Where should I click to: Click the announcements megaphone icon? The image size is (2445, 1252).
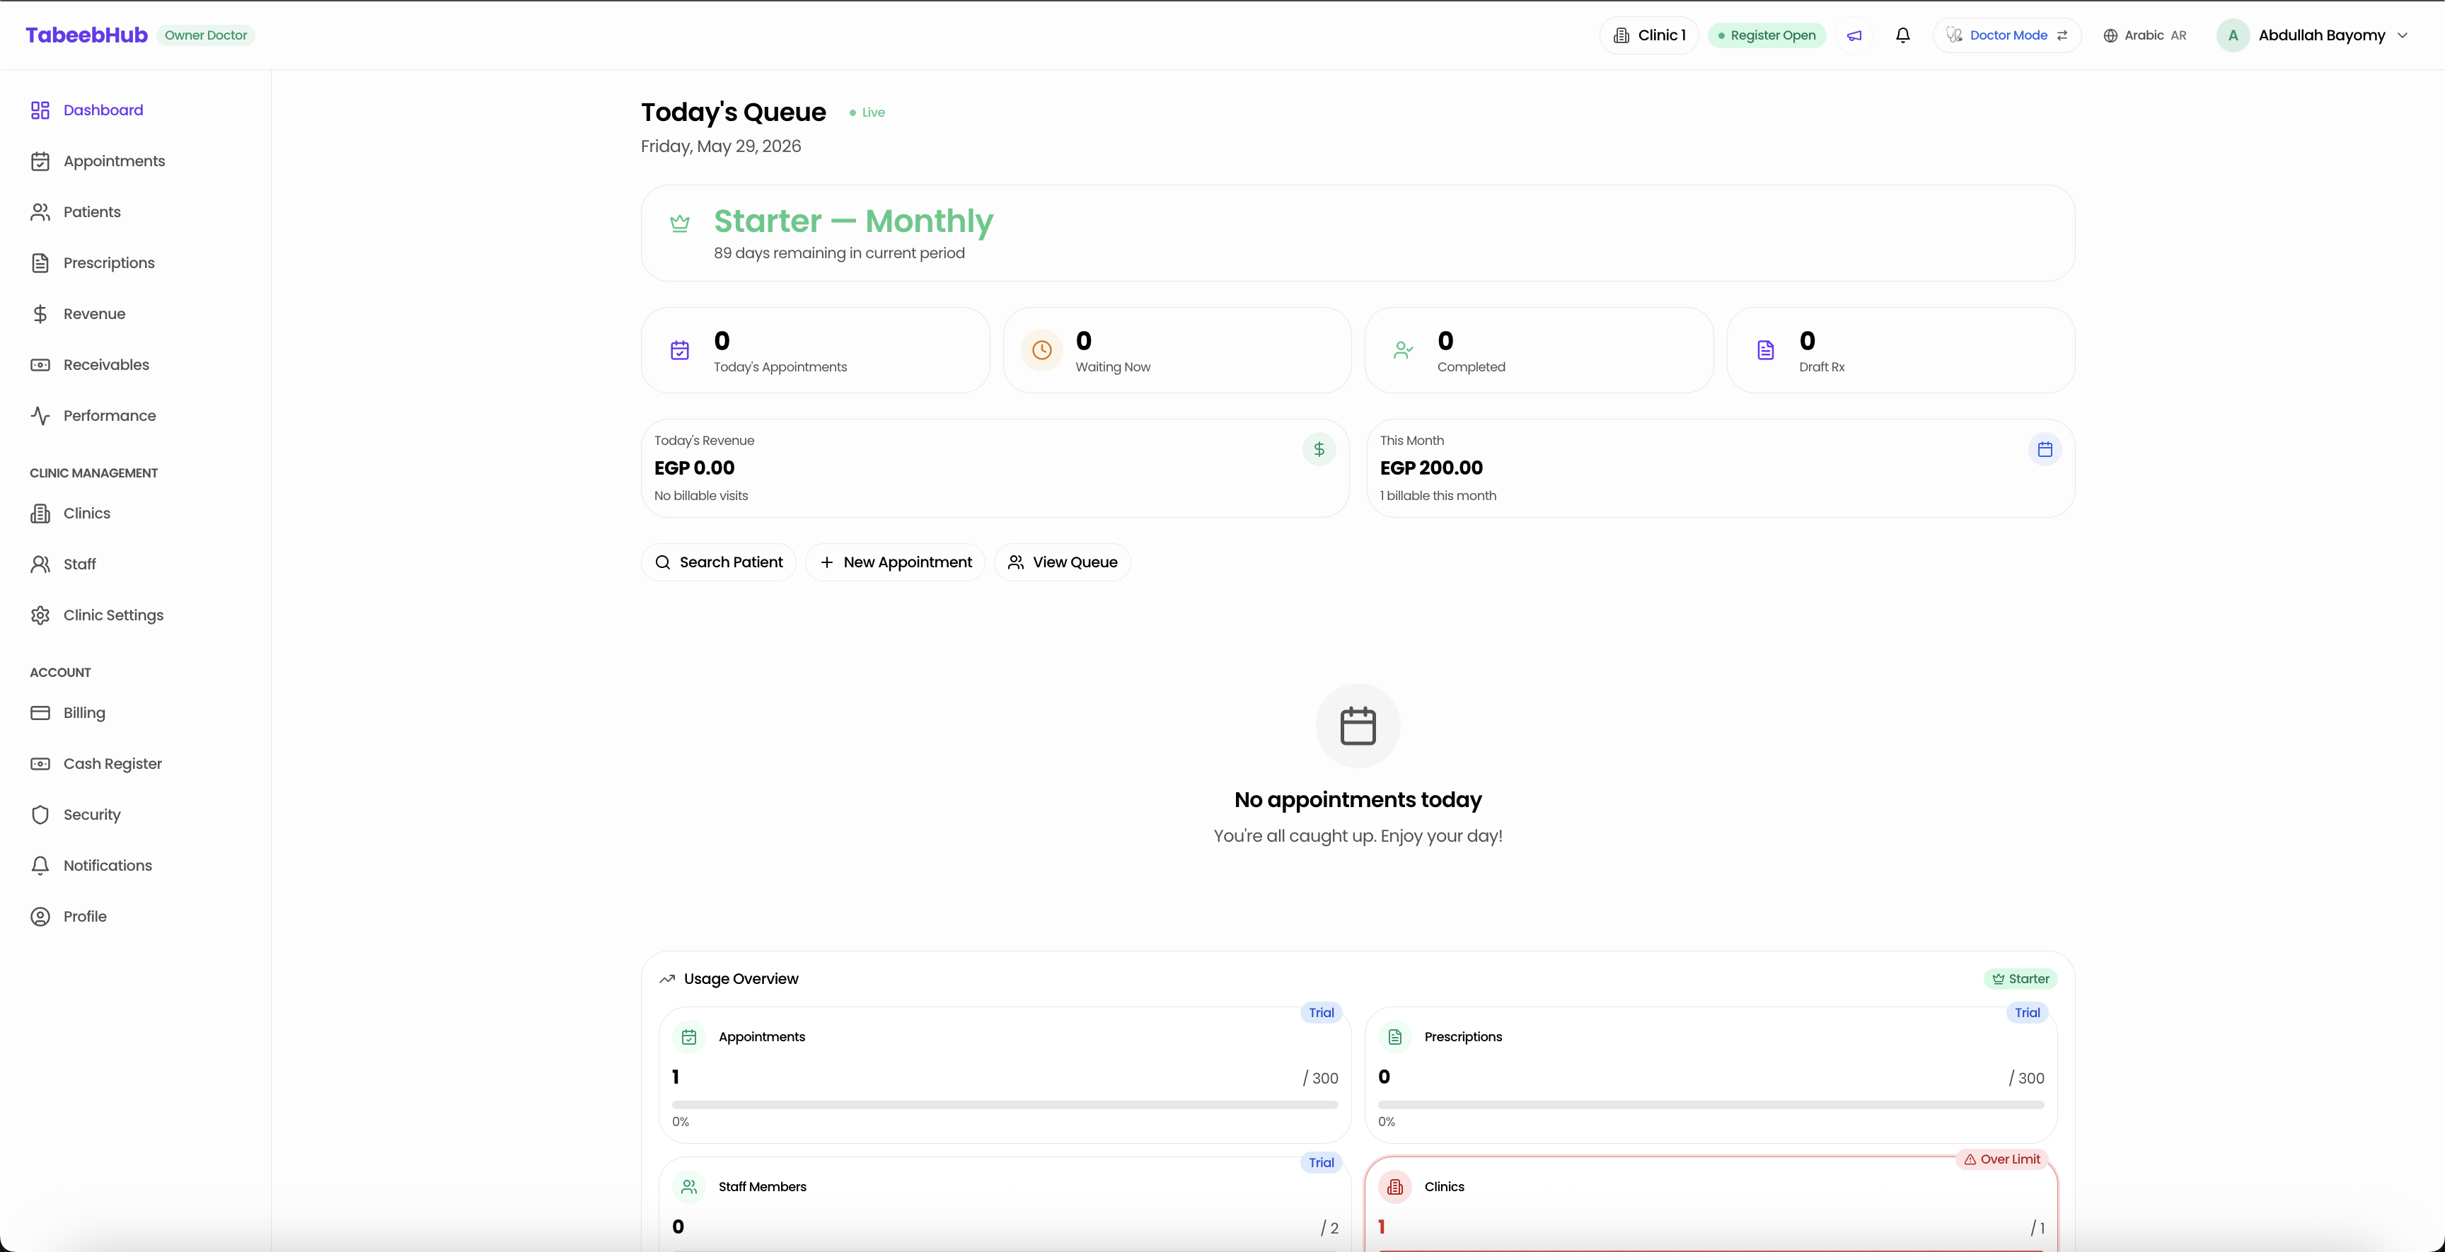1854,35
